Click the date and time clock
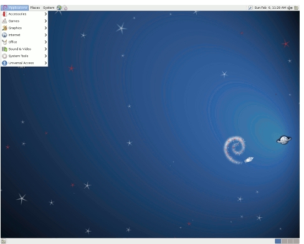The image size is (304, 244). coord(270,7)
